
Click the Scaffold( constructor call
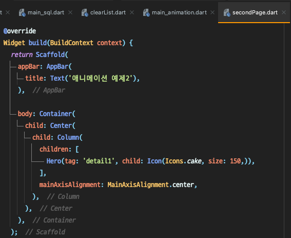[52, 54]
